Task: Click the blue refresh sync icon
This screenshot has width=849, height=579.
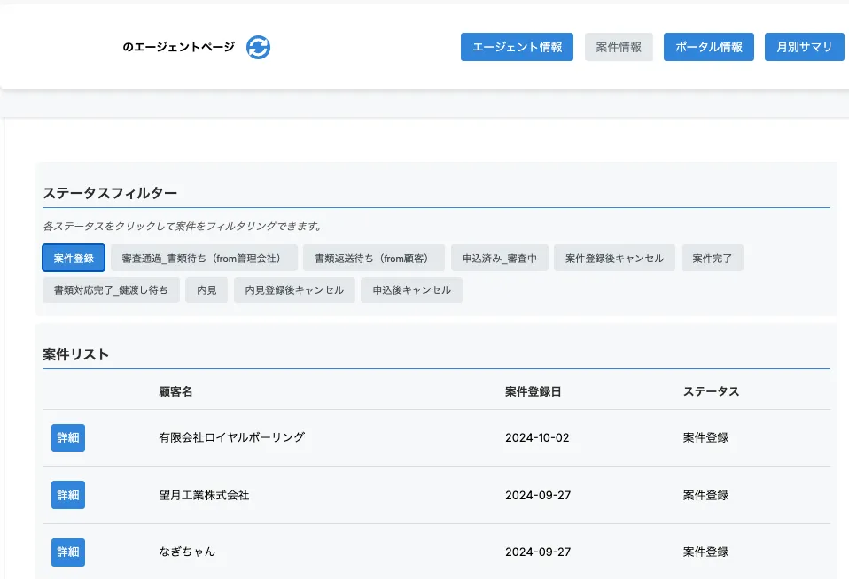Action: point(258,47)
